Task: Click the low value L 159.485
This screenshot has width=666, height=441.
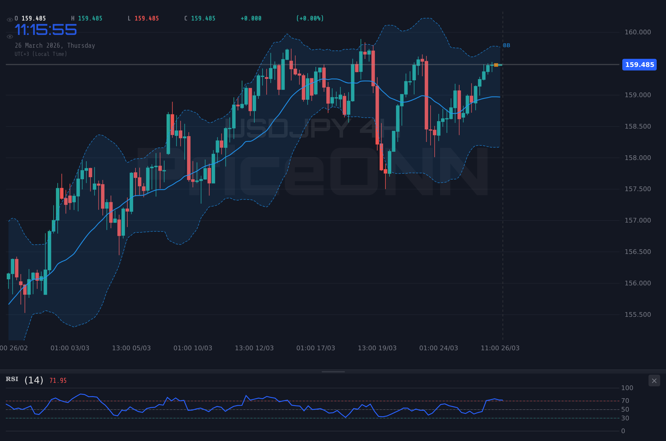Action: coord(143,18)
